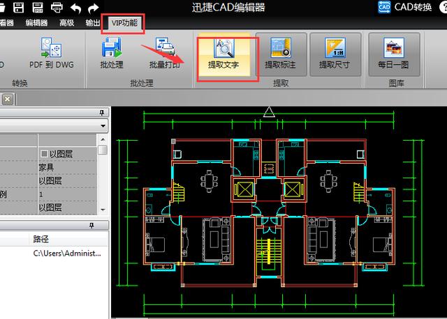This screenshot has height=319, width=447.
Task: Switch to the VIP功能 ribbon tab
Action: click(x=124, y=23)
